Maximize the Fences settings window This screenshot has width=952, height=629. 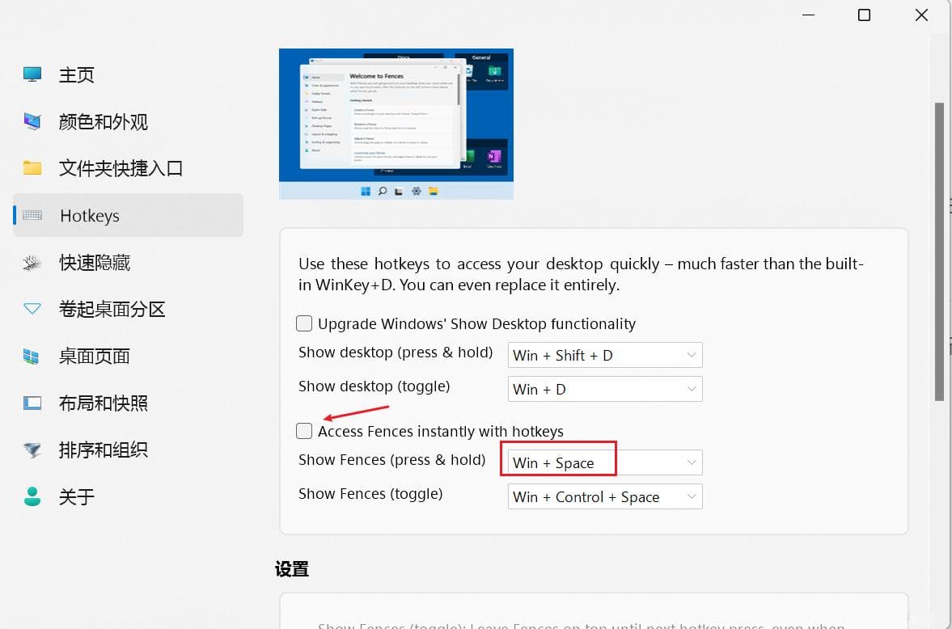click(x=864, y=15)
